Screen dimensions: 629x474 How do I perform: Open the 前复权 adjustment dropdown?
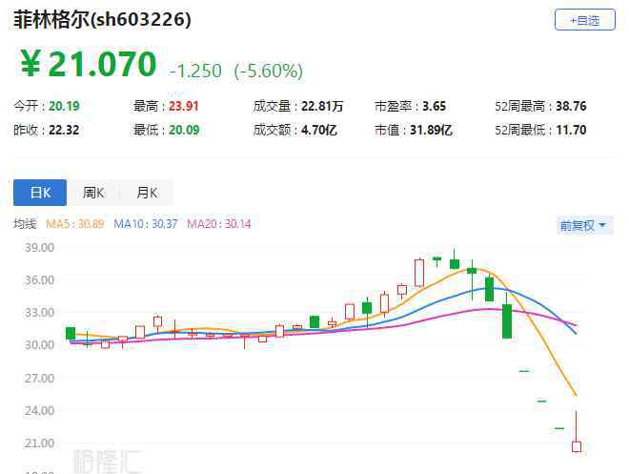(x=584, y=226)
